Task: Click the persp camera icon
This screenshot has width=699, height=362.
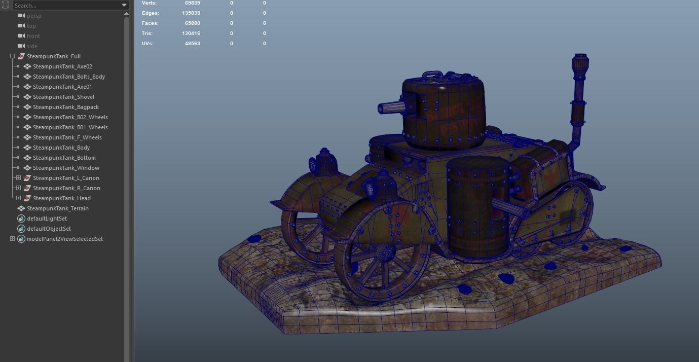Action: point(21,16)
